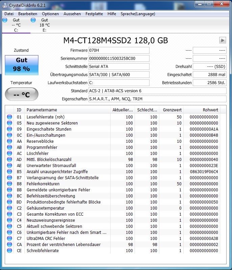Click the Firmware field 070H
232x270 pixels.
click(119, 50)
